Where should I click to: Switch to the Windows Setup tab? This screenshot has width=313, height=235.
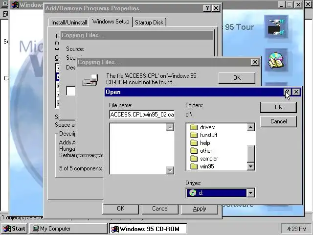click(111, 22)
